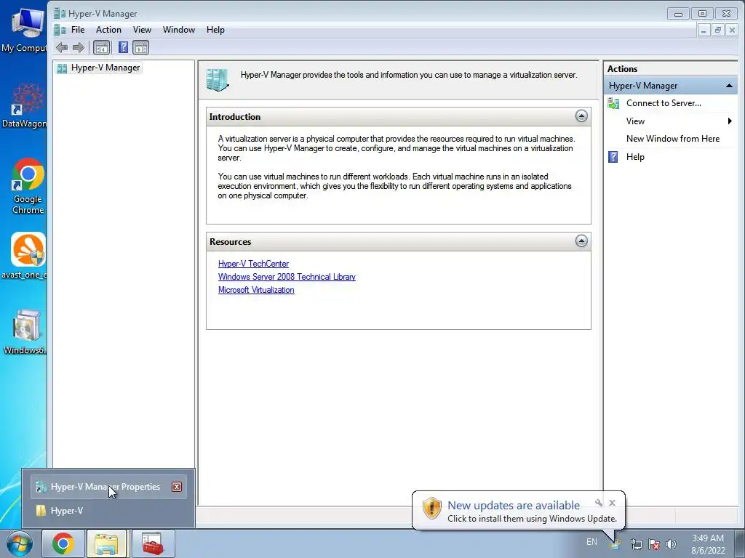
Task: Select Windows6 desktop installer icon
Action: click(25, 332)
